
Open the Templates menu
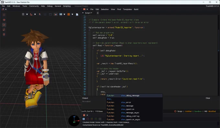point(127,9)
